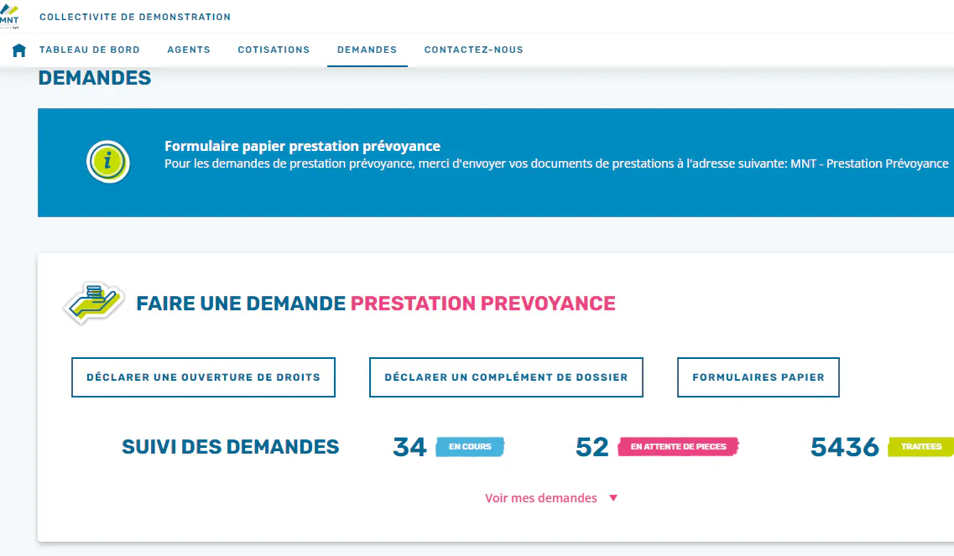Click the prestation prévoyance hand icon
The height and width of the screenshot is (556, 954).
[x=92, y=303]
